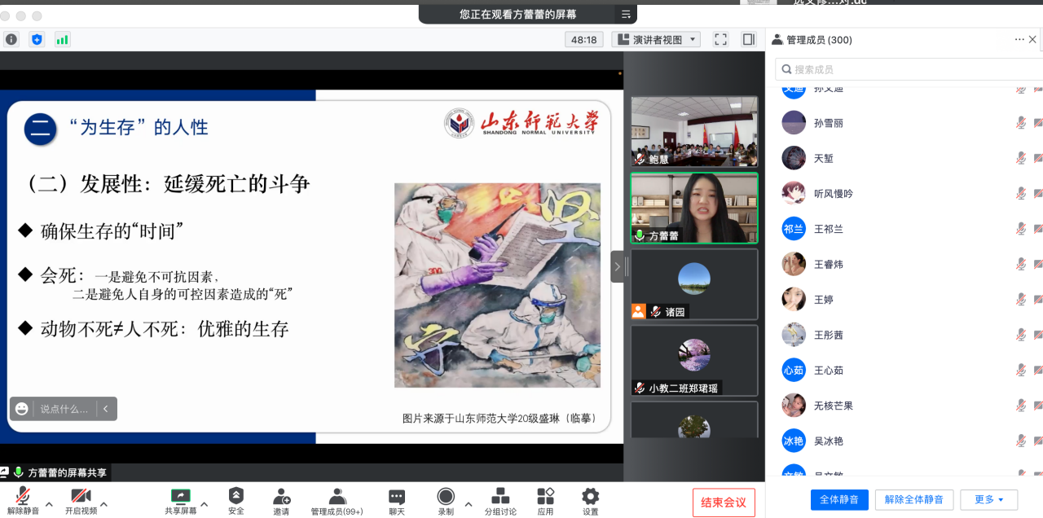The image size is (1043, 518).
Task: Start recording with the 录制 button
Action: (x=446, y=496)
